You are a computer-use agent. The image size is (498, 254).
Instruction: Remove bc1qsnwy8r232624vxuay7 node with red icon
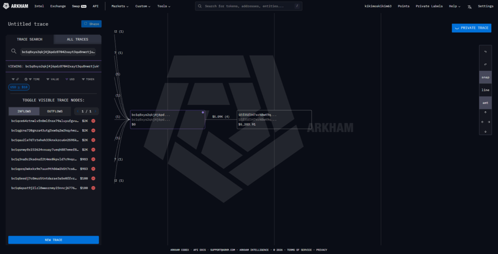click(93, 150)
